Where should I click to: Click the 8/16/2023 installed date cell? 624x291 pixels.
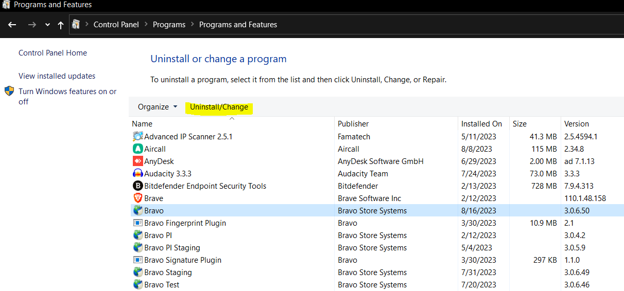point(479,211)
